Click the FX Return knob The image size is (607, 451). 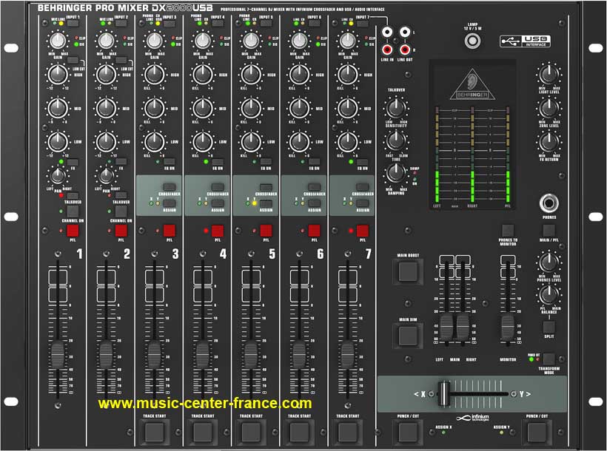[549, 141]
